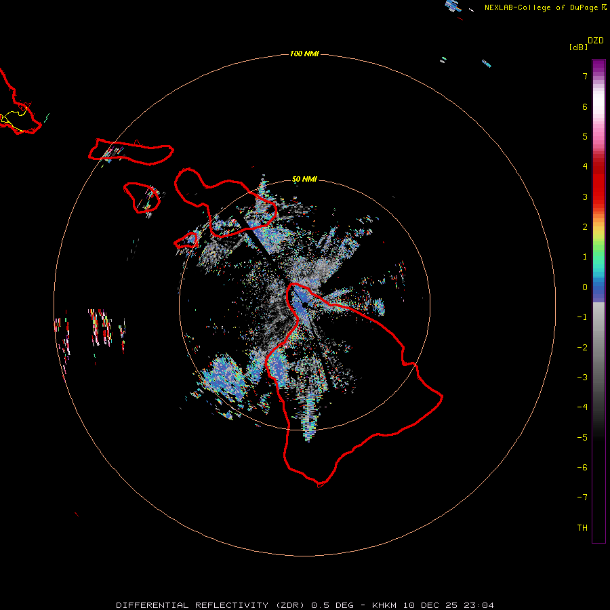
Task: Click the DZD colorbar title label
Action: pos(596,41)
